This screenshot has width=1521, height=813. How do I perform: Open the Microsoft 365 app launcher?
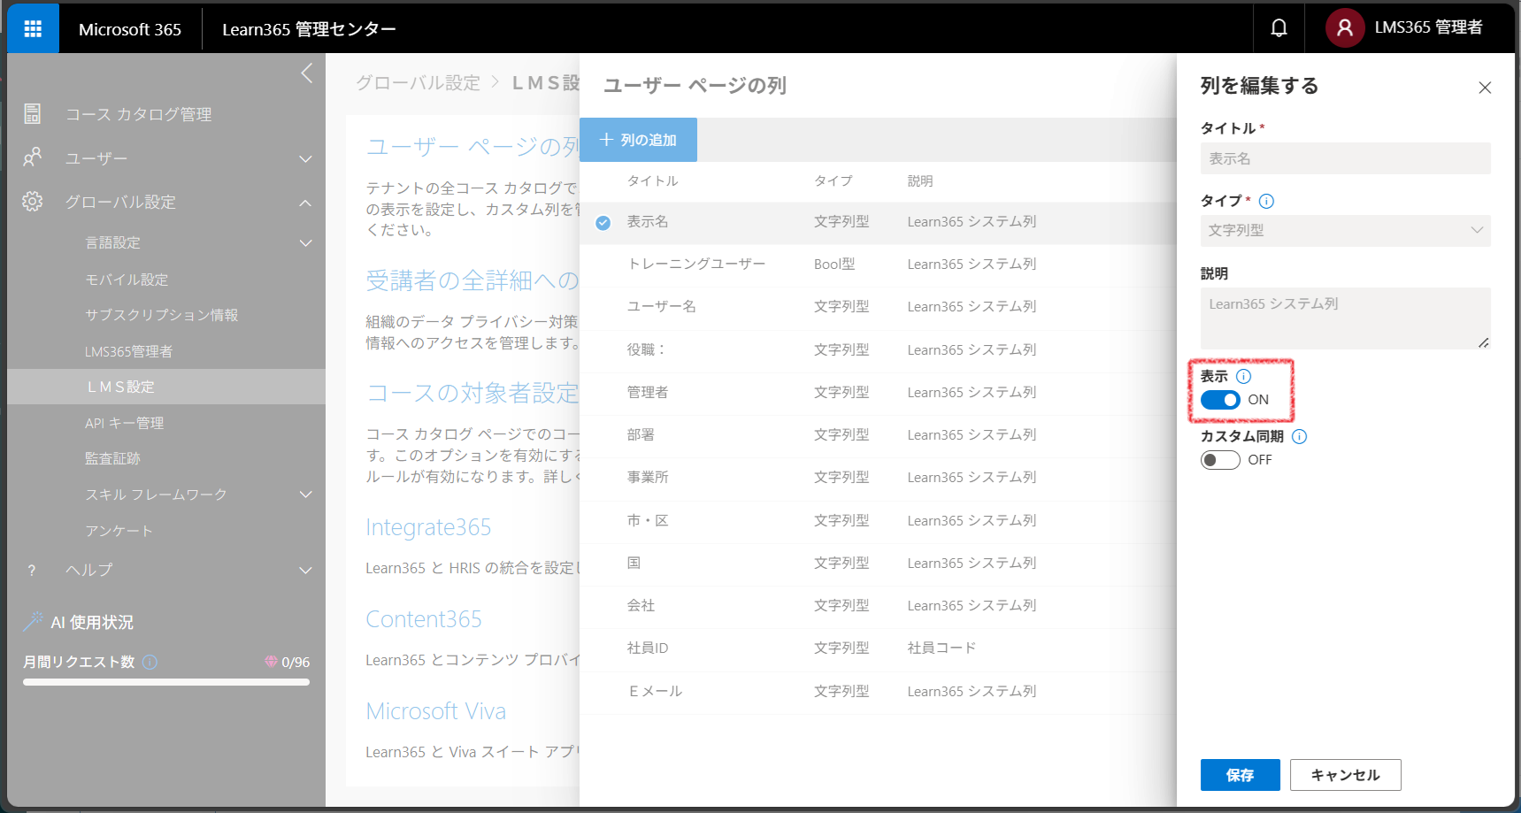33,29
